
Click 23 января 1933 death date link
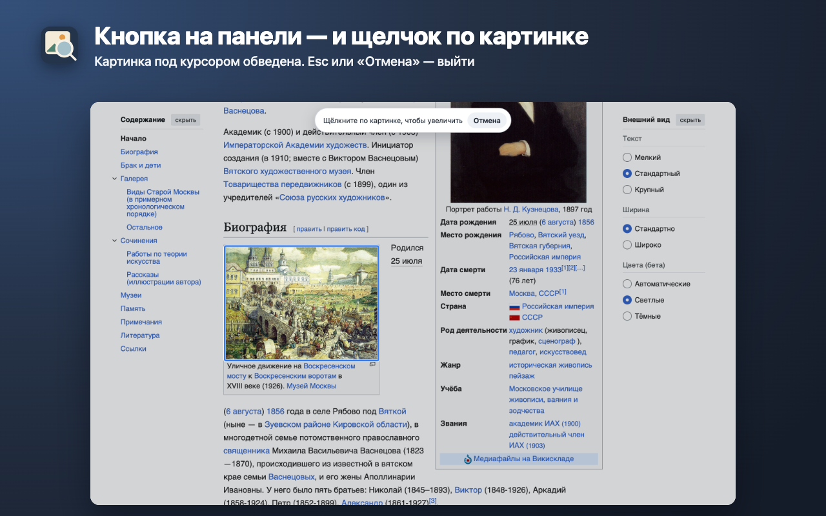point(535,270)
